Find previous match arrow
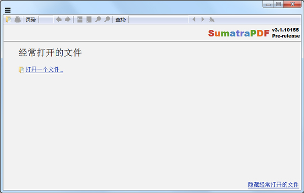 click(x=194, y=19)
